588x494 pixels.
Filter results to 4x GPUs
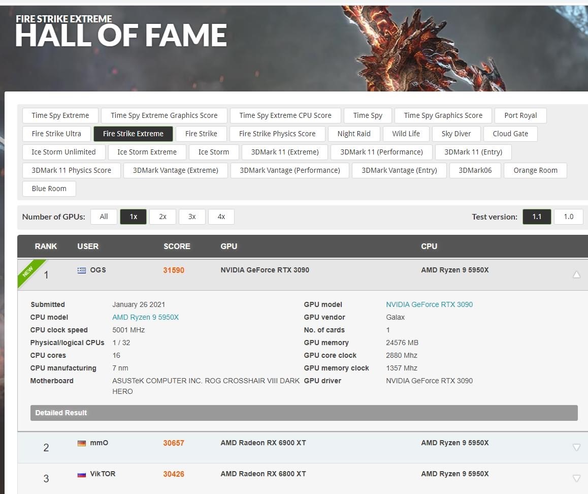221,217
